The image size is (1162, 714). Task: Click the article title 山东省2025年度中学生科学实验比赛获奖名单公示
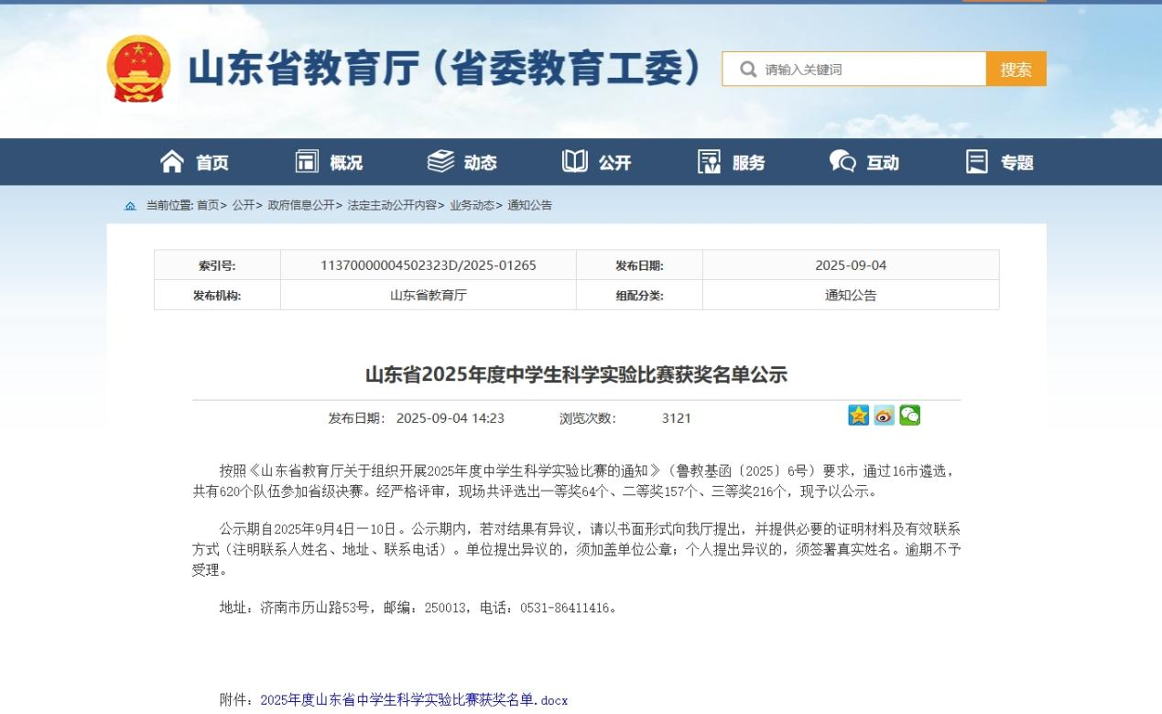(576, 374)
